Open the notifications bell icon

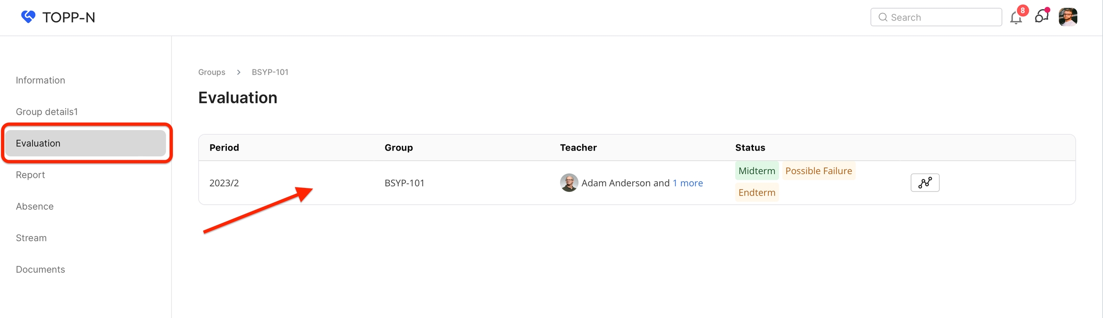tap(1015, 18)
